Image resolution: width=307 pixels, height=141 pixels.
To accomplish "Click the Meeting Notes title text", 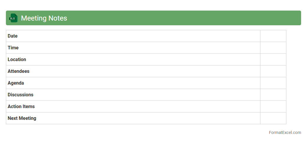I will pyautogui.click(x=44, y=18).
